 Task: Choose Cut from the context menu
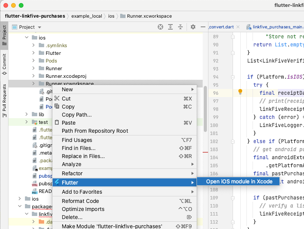click(x=124, y=99)
